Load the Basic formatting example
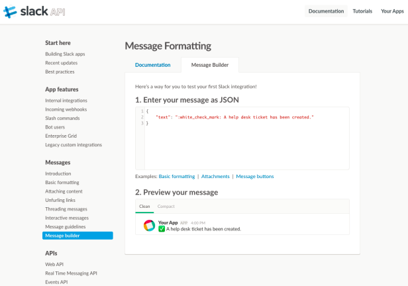The image size is (408, 286). point(177,176)
